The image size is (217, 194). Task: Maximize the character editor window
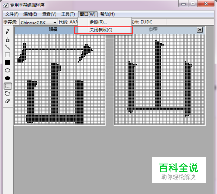click(193, 4)
